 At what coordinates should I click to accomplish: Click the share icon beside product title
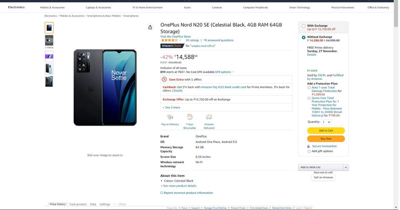[x=150, y=27]
